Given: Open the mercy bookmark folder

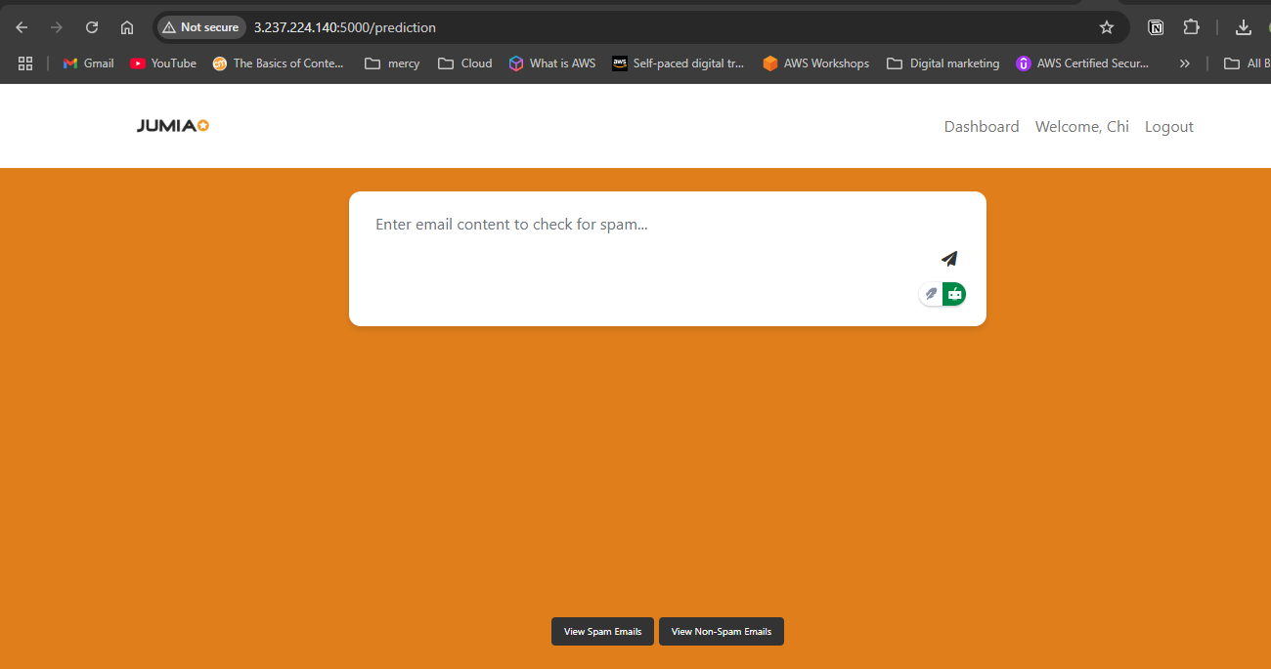Looking at the screenshot, I should 392,63.
